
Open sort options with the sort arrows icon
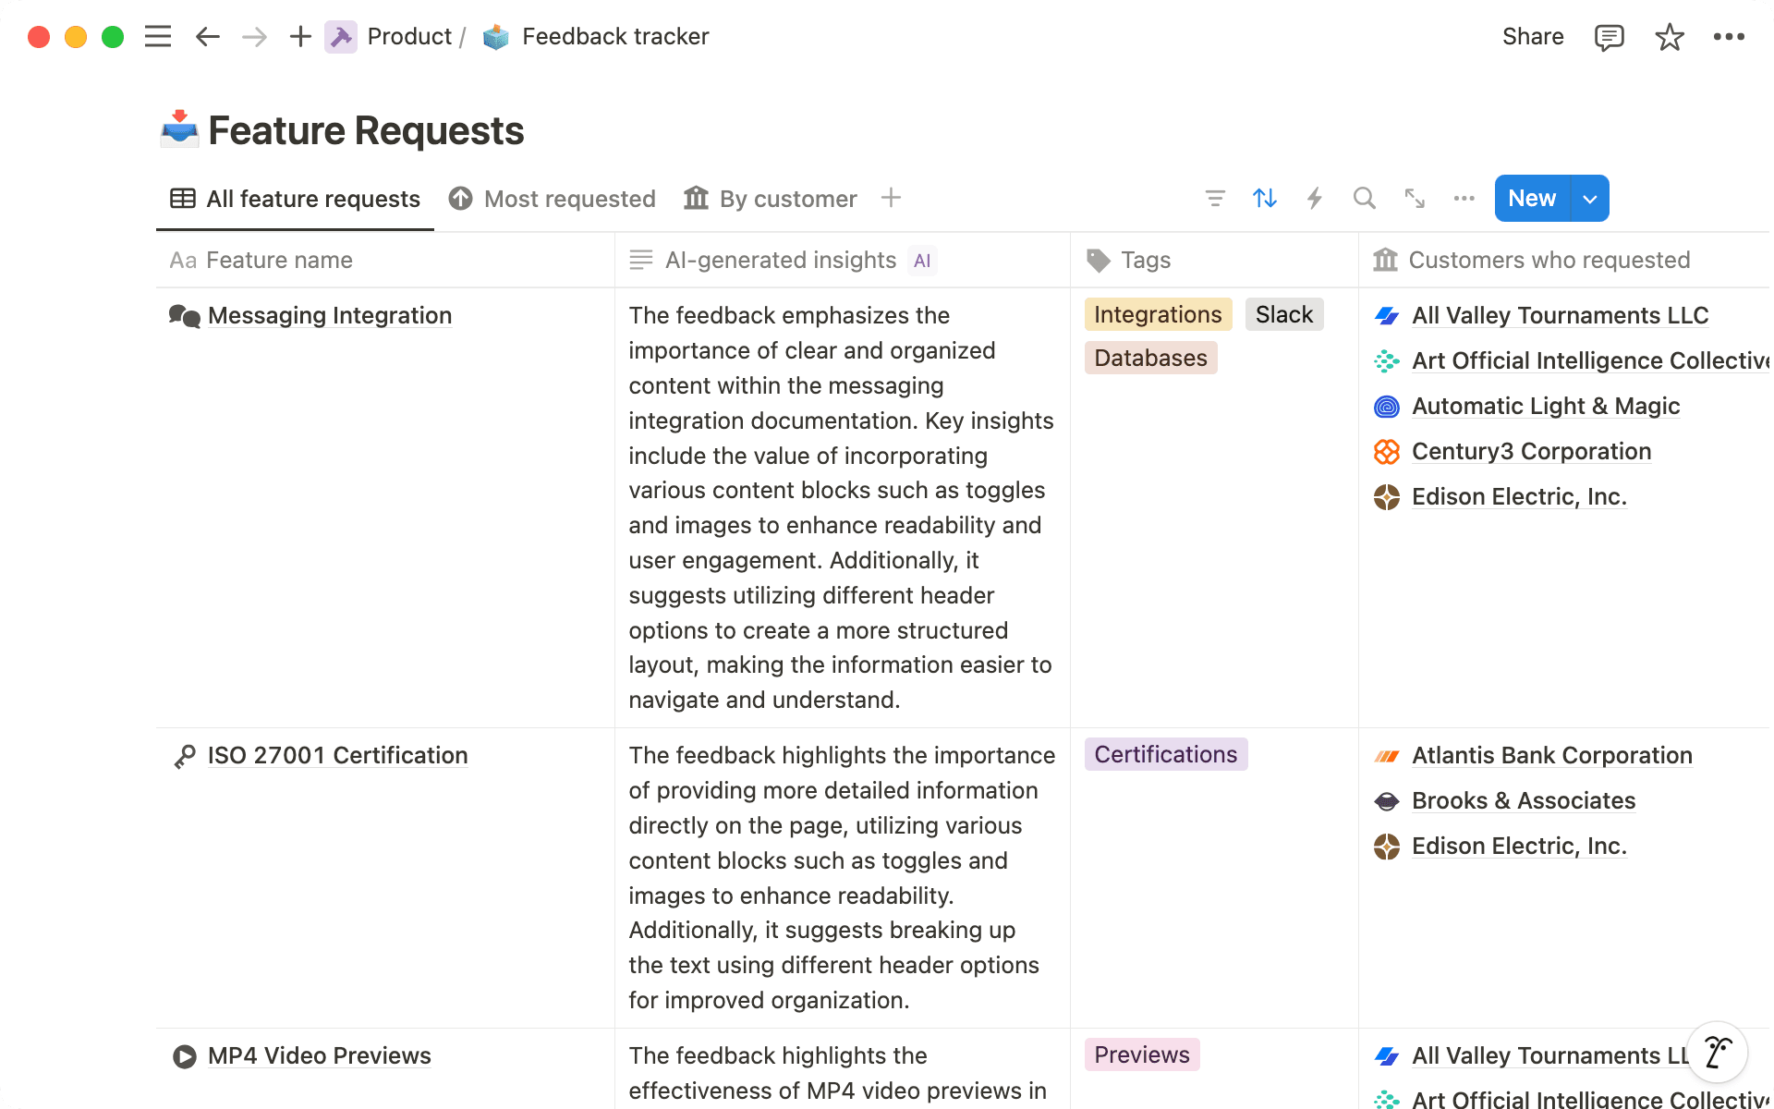pos(1264,198)
